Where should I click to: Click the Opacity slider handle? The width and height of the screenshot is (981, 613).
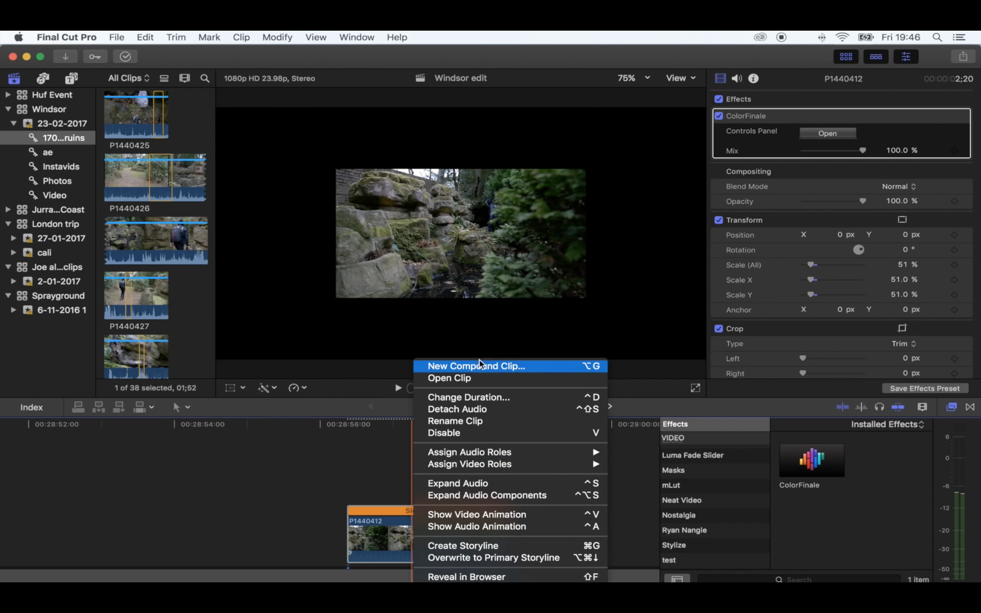[863, 201]
